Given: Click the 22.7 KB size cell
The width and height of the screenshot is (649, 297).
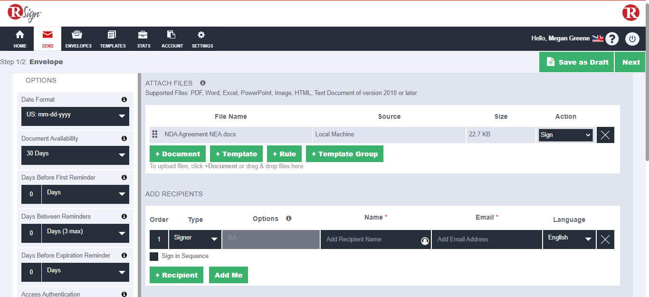Looking at the screenshot, I should coord(501,134).
